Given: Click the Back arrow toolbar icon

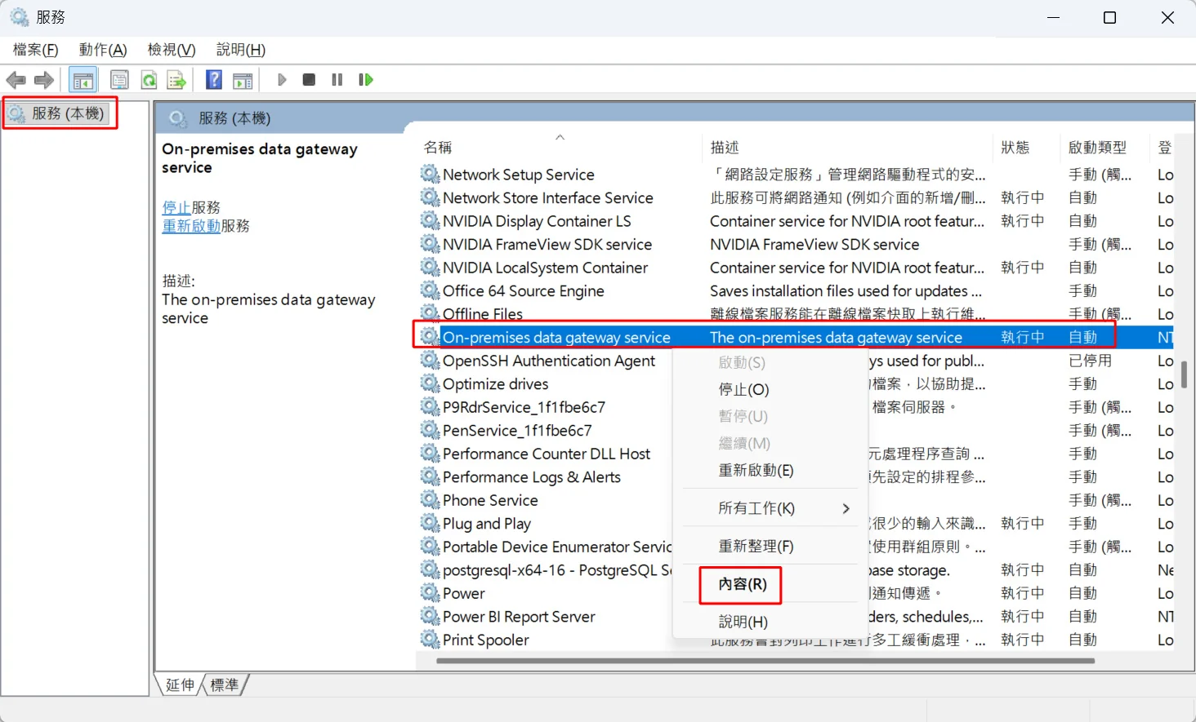Looking at the screenshot, I should pyautogui.click(x=16, y=80).
